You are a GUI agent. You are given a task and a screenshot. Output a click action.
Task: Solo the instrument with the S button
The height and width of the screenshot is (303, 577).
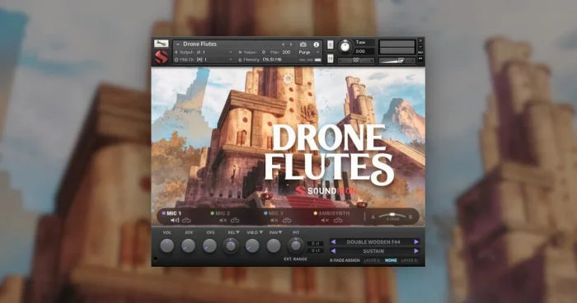[x=330, y=44]
